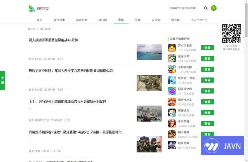248x162 pixels.
Task: Click the QR code image
Action: point(231,33)
